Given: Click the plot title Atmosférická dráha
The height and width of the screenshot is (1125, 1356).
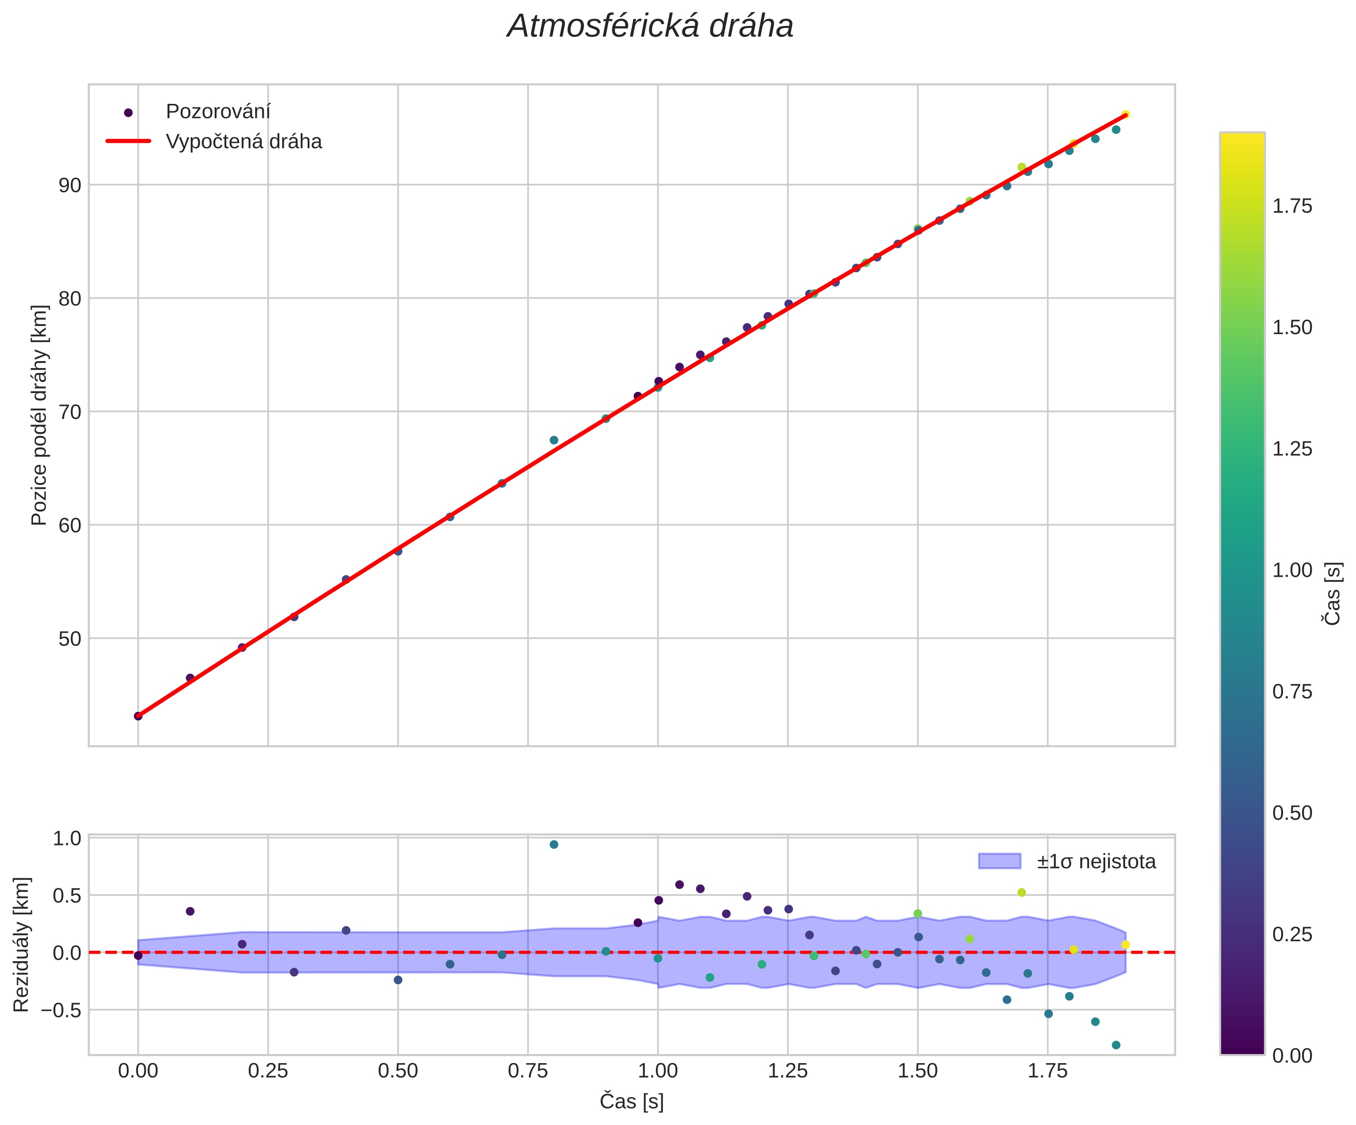Looking at the screenshot, I should (650, 27).
